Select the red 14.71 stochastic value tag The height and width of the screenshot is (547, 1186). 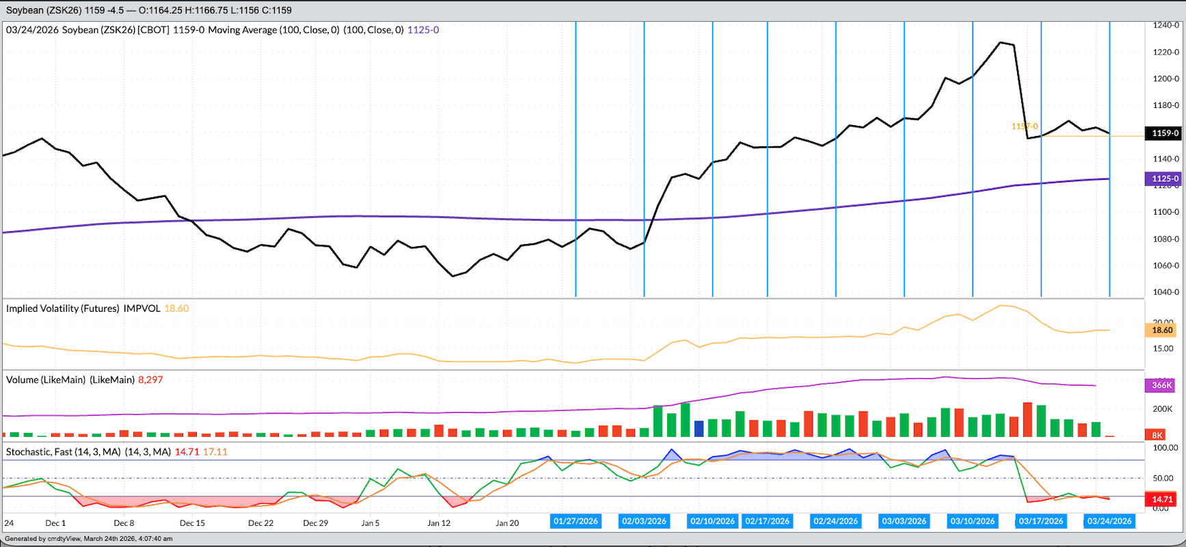click(x=1161, y=499)
